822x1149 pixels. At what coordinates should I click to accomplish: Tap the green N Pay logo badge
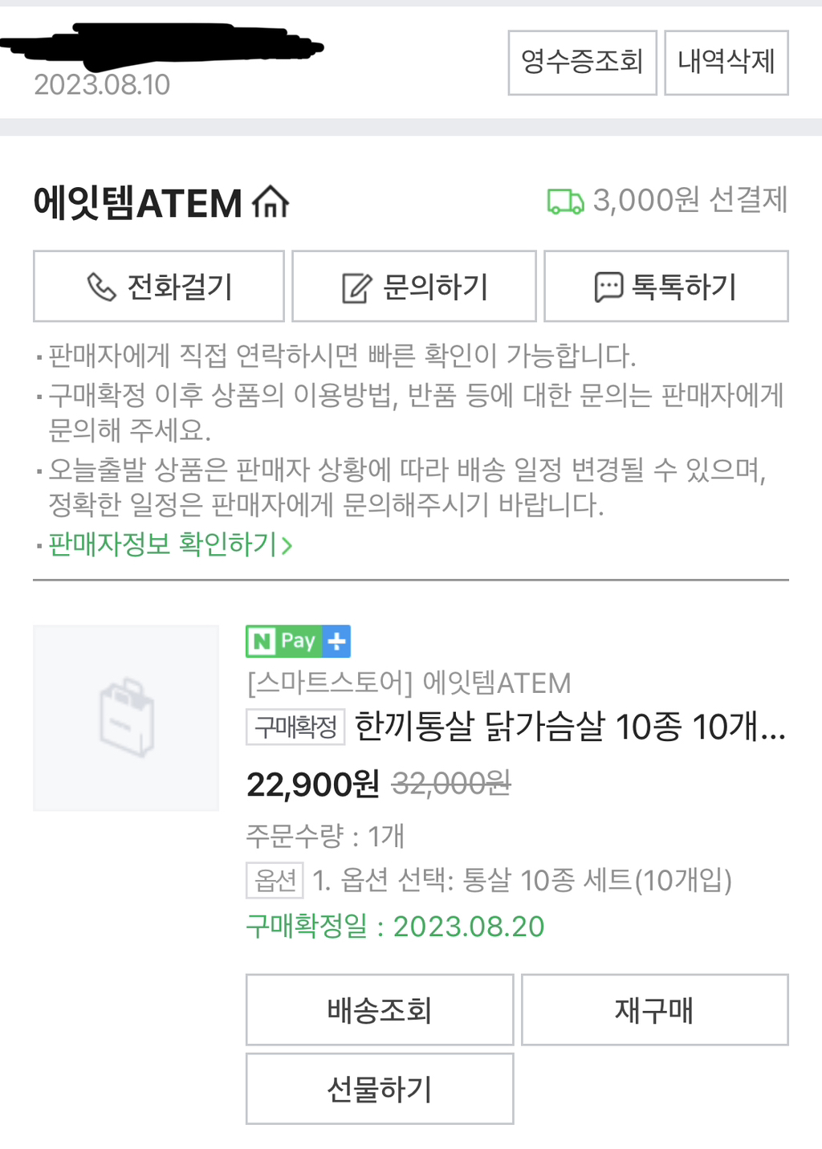click(x=283, y=641)
